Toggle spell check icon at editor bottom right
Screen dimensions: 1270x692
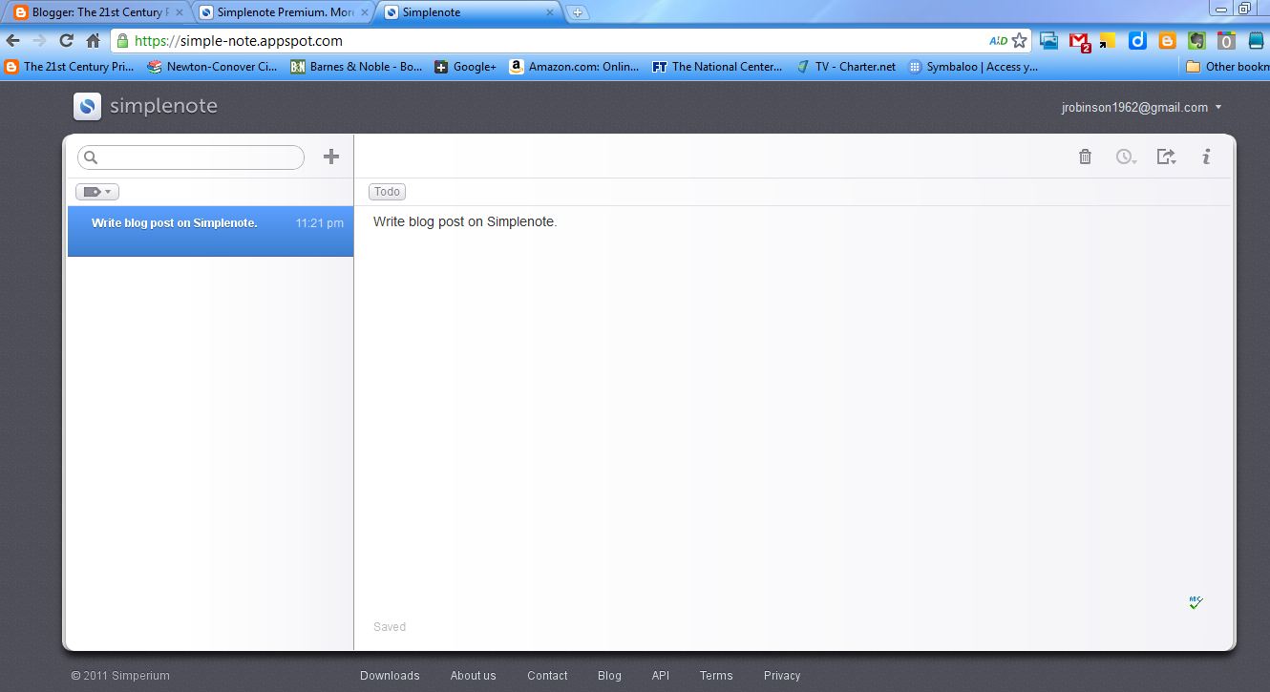coord(1196,601)
